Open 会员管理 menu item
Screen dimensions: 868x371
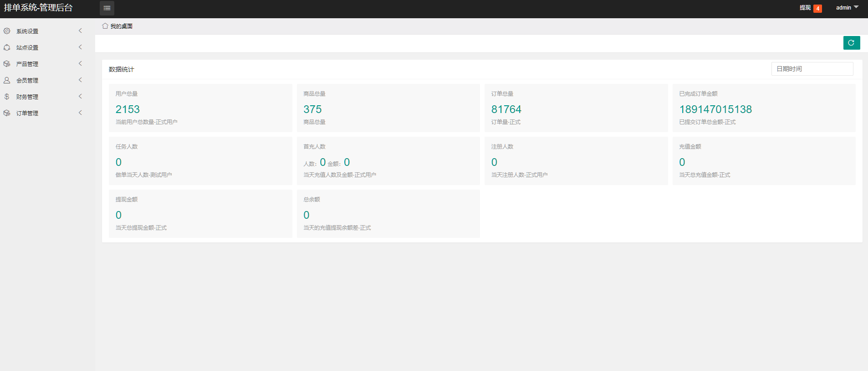27,81
